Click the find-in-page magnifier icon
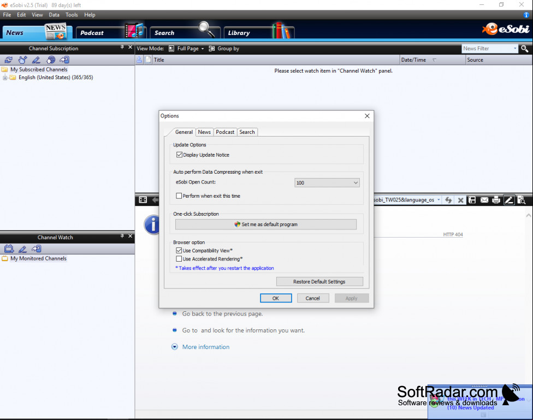This screenshot has width=533, height=420. point(522,200)
